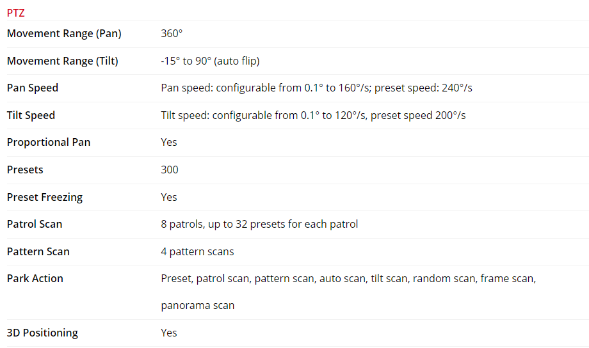Screen dimensions: 589x348
Task: Click the 3D Positioning label
Action: pyautogui.click(x=42, y=333)
